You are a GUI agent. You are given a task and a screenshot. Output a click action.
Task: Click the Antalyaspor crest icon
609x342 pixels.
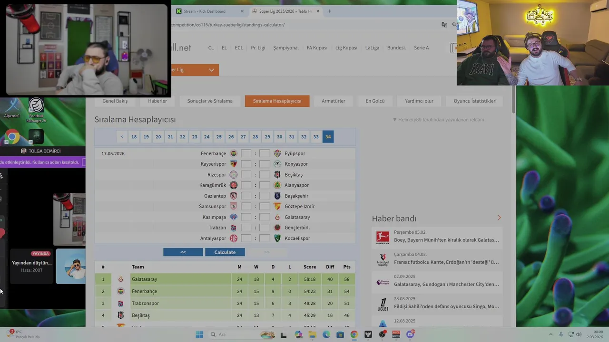[233, 238]
